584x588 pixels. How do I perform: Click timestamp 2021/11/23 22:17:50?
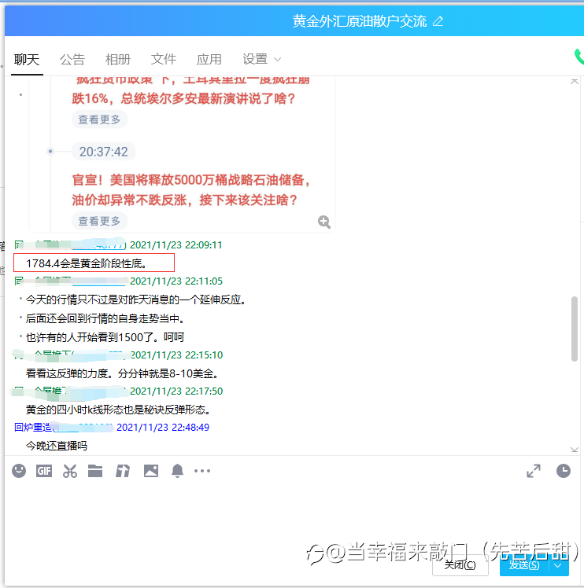coord(176,391)
